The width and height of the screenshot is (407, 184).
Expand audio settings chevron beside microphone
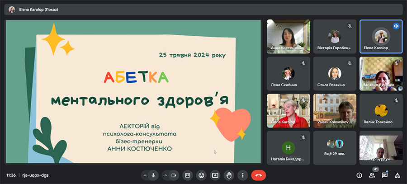(145, 175)
